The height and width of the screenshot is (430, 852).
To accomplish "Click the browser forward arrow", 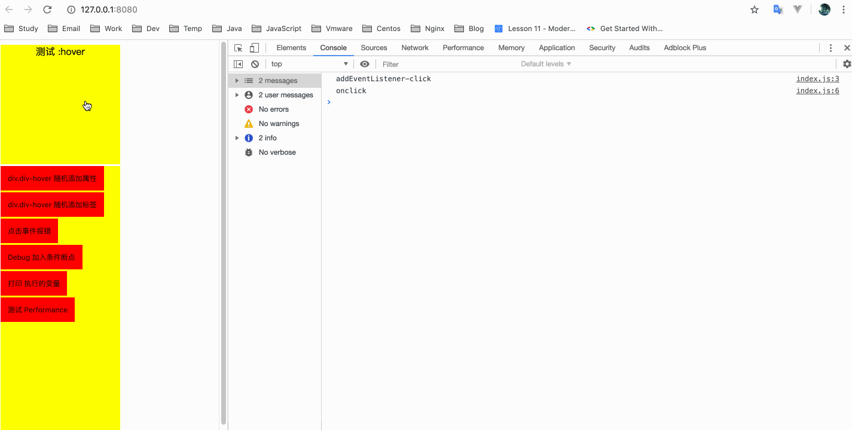I will (x=28, y=10).
